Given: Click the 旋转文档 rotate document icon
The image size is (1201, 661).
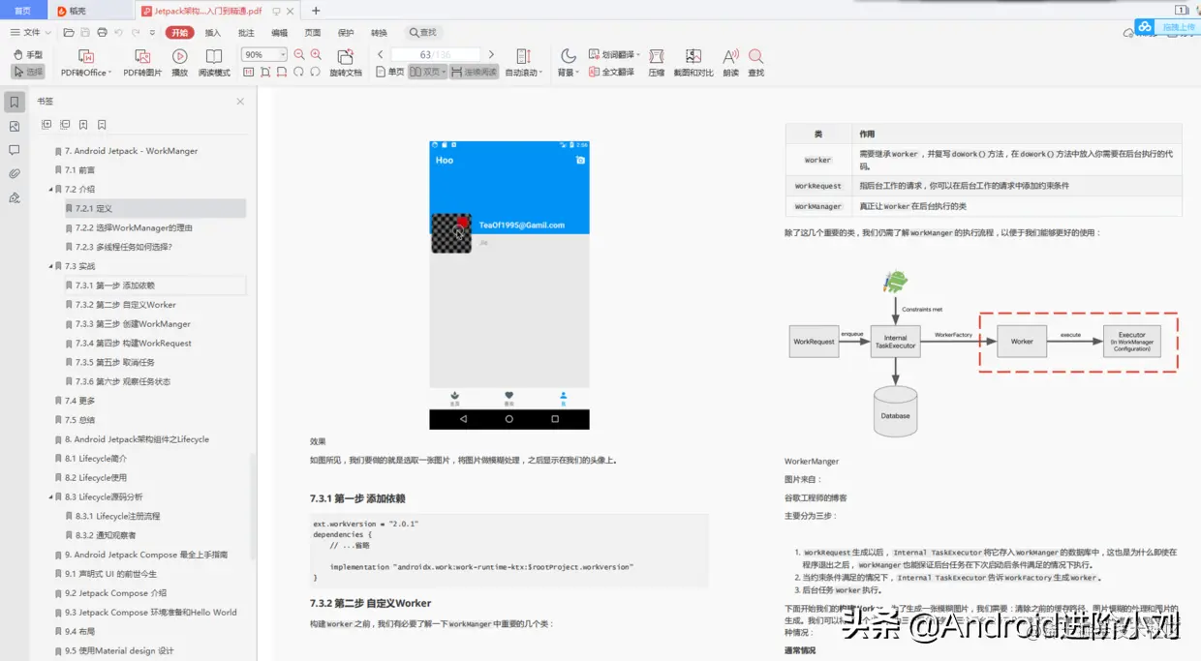Looking at the screenshot, I should click(x=346, y=63).
